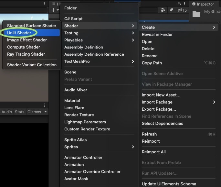Choose Render Texture
The image size is (221, 187).
click(x=100, y=115)
